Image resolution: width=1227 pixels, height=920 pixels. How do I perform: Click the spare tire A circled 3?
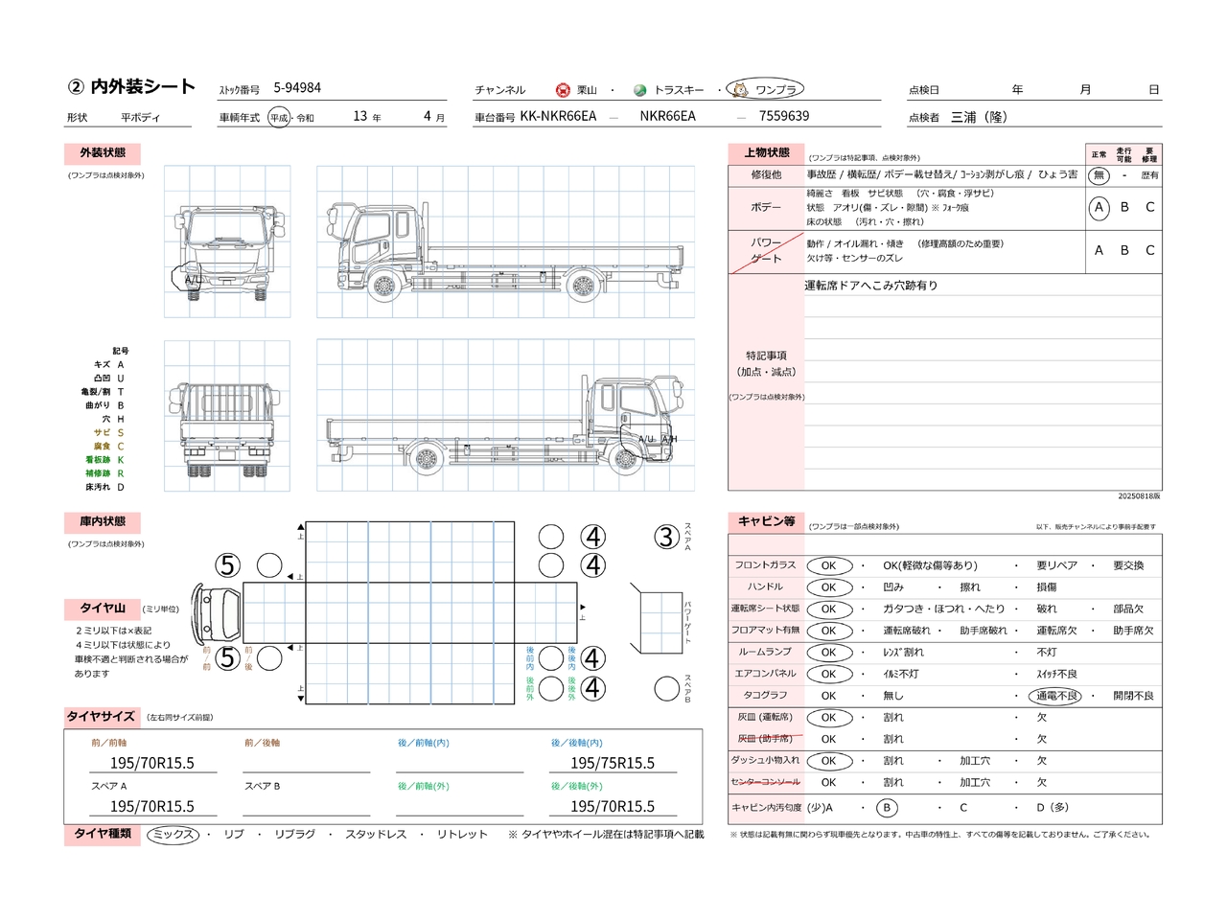tap(666, 538)
